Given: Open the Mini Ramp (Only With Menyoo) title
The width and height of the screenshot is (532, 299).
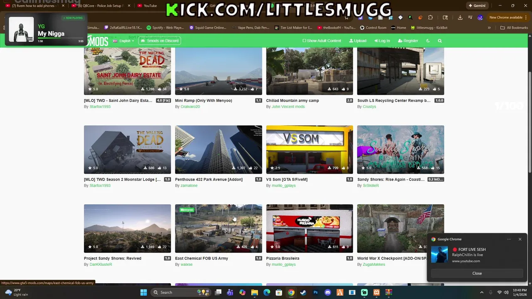Looking at the screenshot, I should (204, 100).
